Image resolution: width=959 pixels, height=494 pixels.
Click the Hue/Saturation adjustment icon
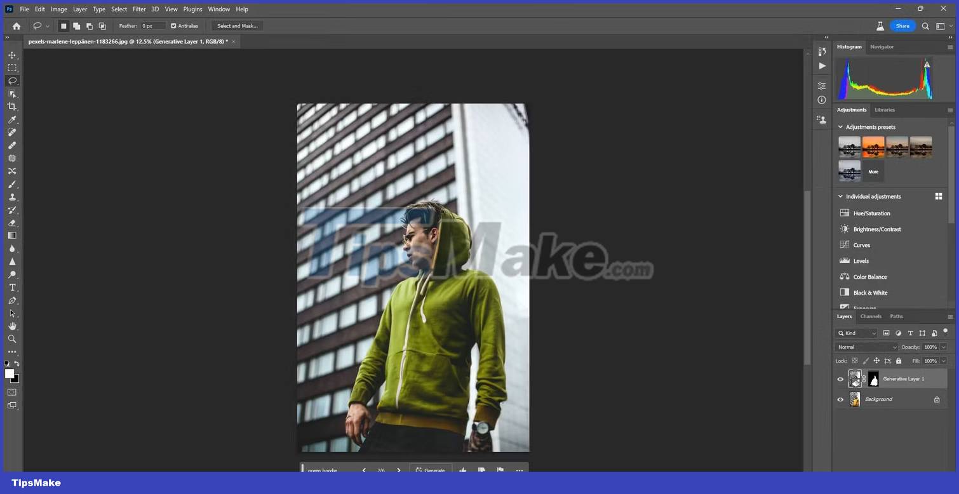coord(845,213)
